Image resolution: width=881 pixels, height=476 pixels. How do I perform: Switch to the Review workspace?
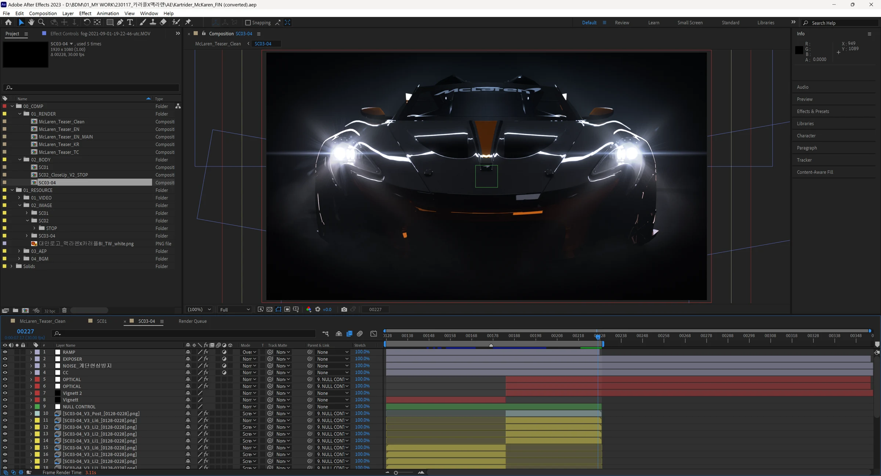click(x=622, y=23)
